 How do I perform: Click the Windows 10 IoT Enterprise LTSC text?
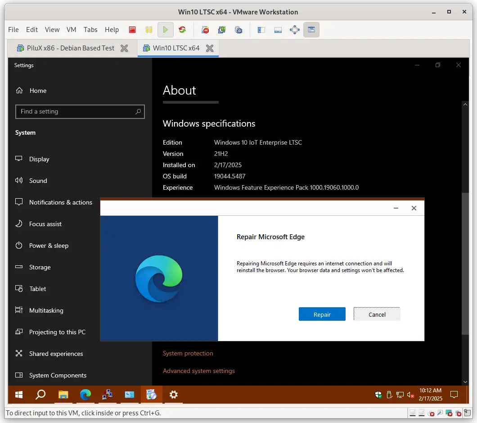pos(258,142)
